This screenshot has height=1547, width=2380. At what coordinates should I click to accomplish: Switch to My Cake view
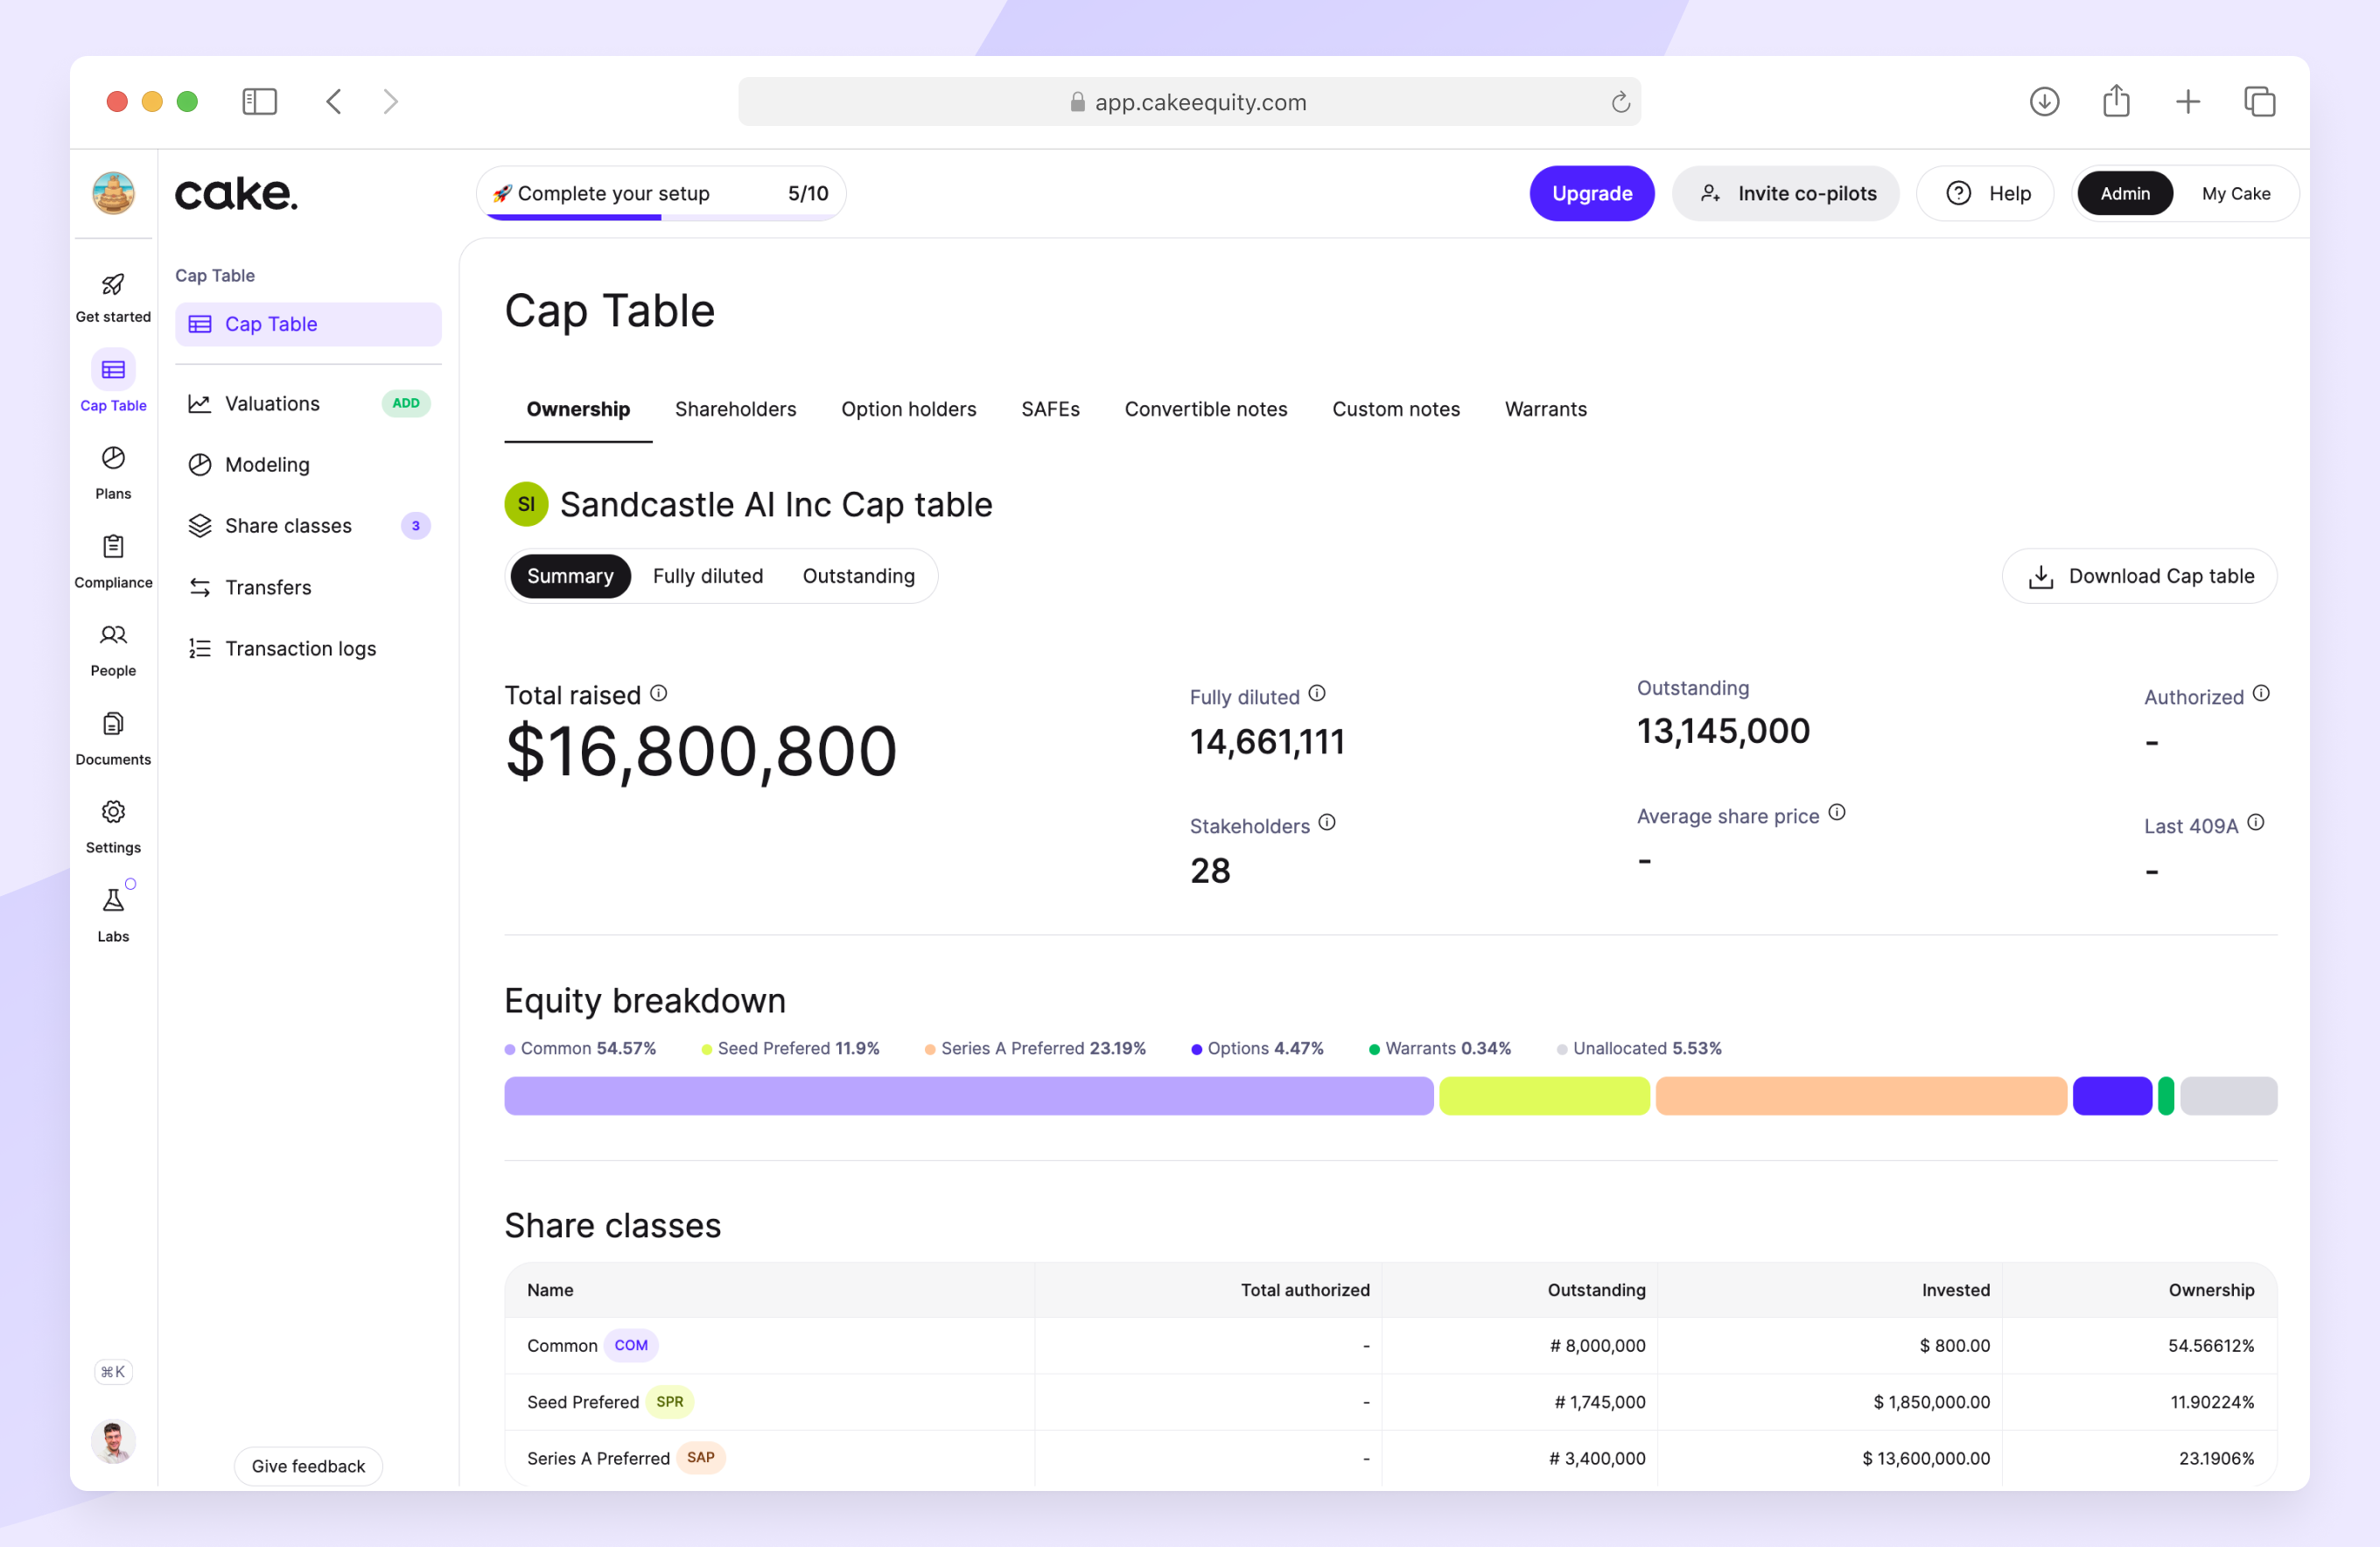pos(2236,193)
